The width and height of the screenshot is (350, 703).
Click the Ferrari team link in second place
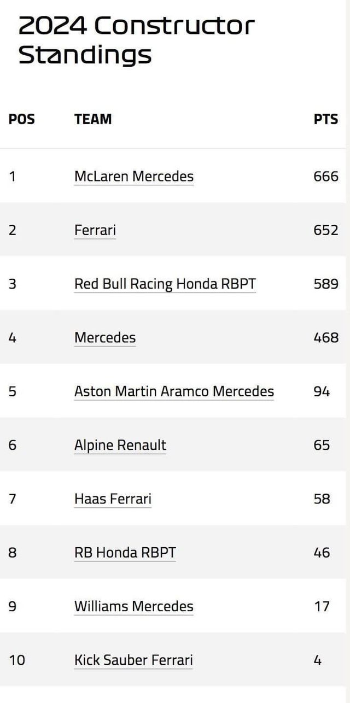coord(95,230)
